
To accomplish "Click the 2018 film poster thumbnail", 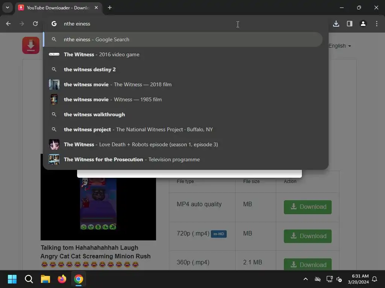I will tap(54, 84).
